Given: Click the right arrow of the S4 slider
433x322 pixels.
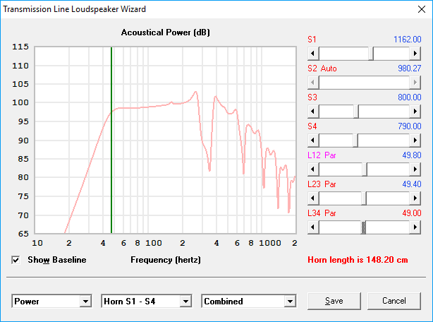Looking at the screenshot, I should tap(415, 141).
